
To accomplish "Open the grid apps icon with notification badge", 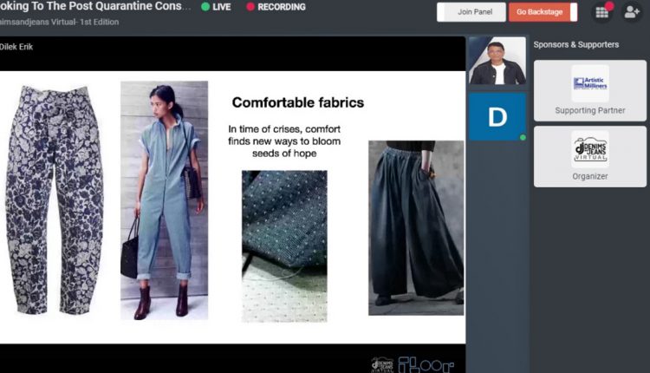I will (602, 12).
